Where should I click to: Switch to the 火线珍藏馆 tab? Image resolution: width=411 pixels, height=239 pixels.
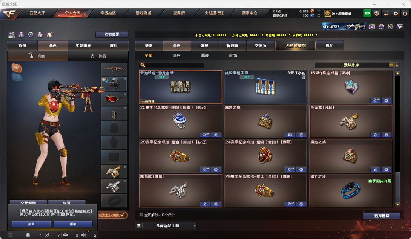click(296, 46)
